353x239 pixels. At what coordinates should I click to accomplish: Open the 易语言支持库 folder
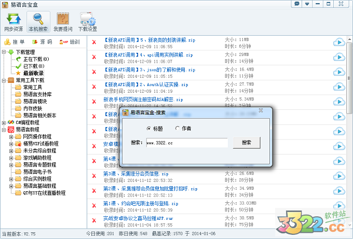[37, 94]
